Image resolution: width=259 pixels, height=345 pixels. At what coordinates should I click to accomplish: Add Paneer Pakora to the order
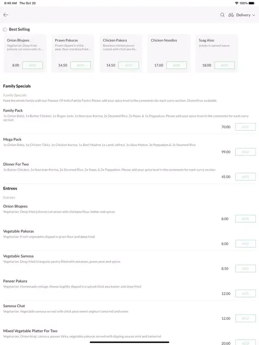[x=246, y=293]
